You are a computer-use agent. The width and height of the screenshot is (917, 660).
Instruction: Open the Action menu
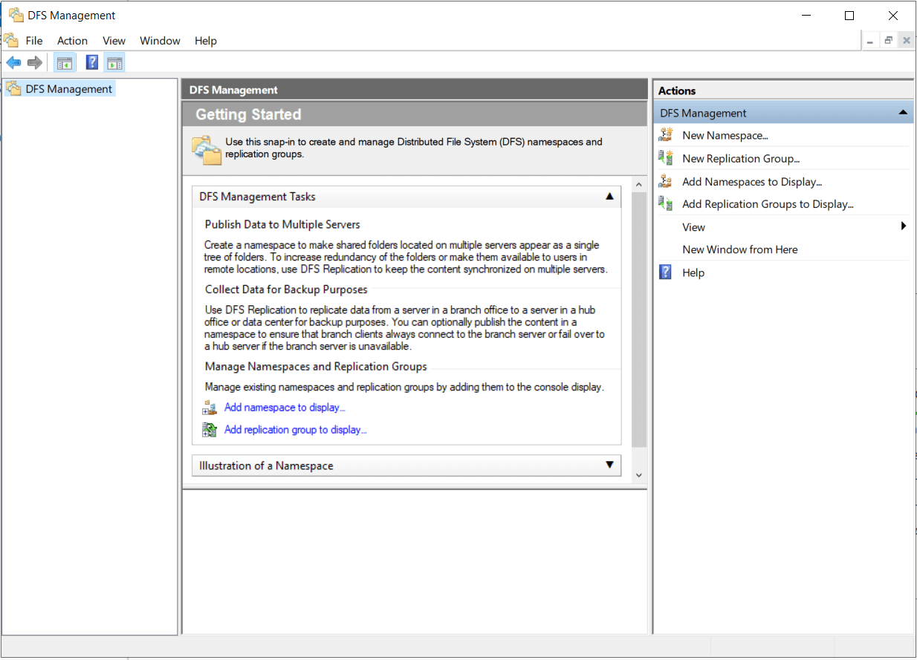click(72, 41)
